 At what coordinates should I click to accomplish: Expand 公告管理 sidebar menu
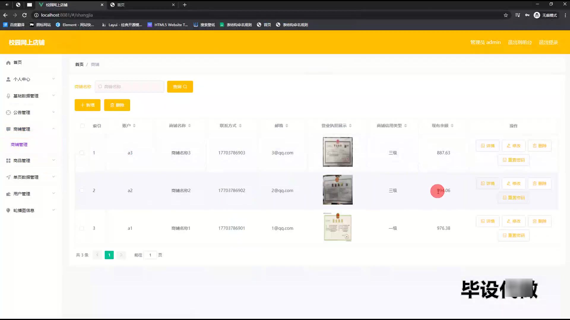[x=31, y=112]
